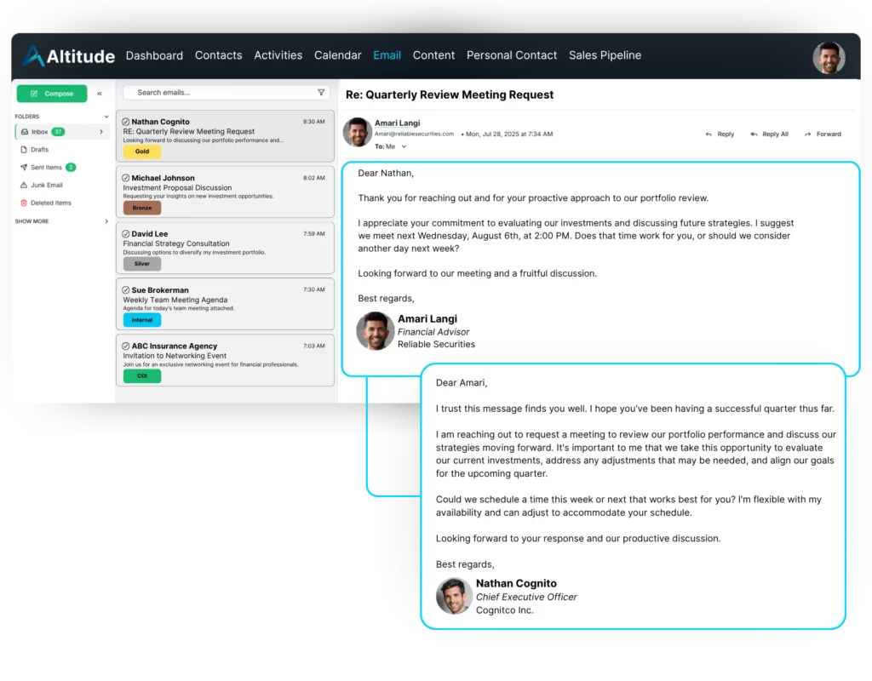Expand the Show More section
This screenshot has width=872, height=681.
pos(106,221)
